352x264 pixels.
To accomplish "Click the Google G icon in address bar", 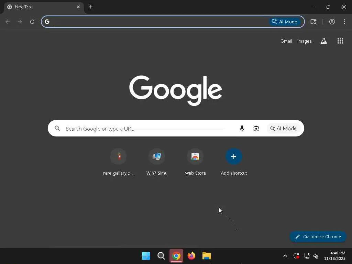I will (x=47, y=22).
